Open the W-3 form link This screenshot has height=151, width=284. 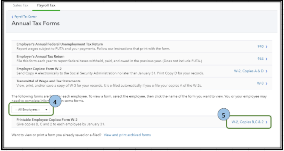pos(260,83)
